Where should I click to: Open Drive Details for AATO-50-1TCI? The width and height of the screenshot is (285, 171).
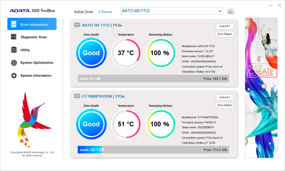pyautogui.click(x=225, y=34)
